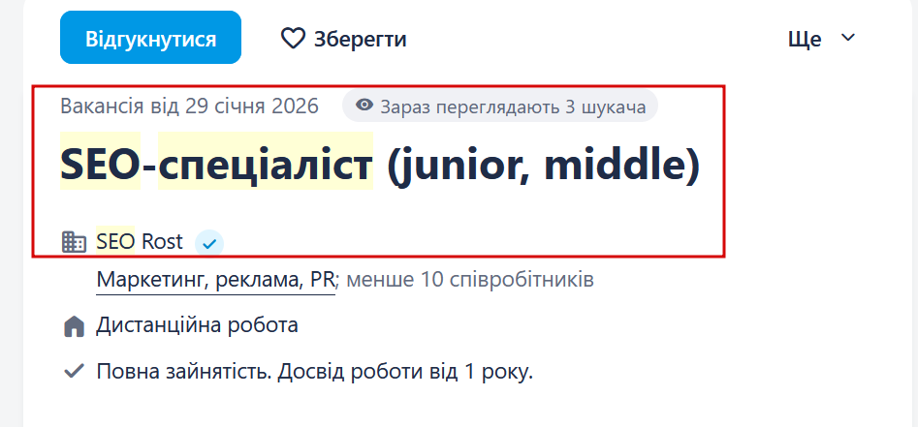Viewport: 918px width, 427px height.
Task: Click the SEO-спеціаліст heading words
Action: pos(216,164)
